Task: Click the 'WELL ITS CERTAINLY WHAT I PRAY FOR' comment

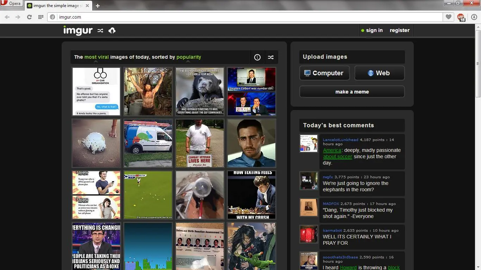Action: click(357, 240)
